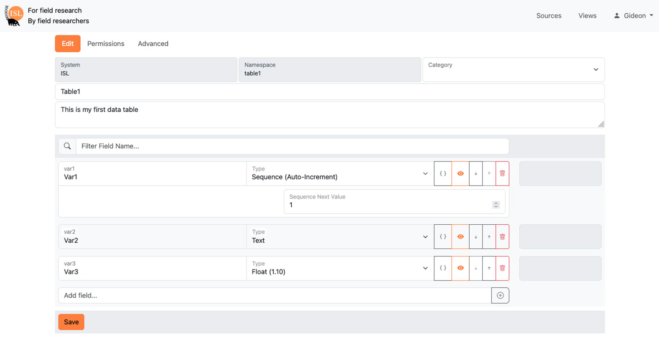Viewport: 659px width, 340px height.
Task: Expand the Category dropdown
Action: pyautogui.click(x=513, y=69)
